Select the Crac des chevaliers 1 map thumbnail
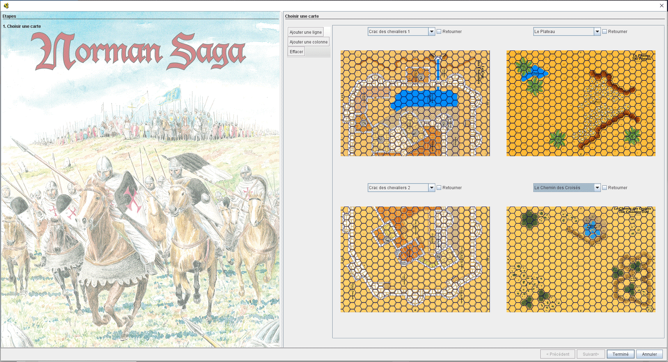 click(x=415, y=103)
